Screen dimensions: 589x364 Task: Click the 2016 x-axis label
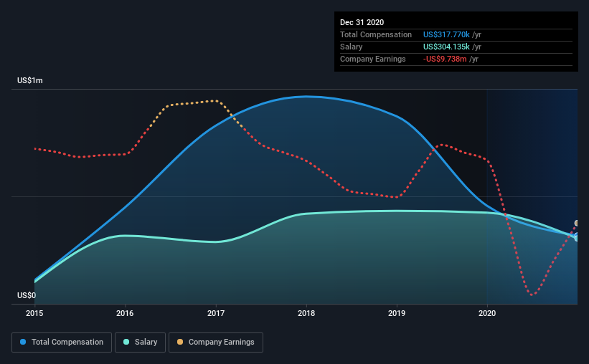click(x=125, y=313)
